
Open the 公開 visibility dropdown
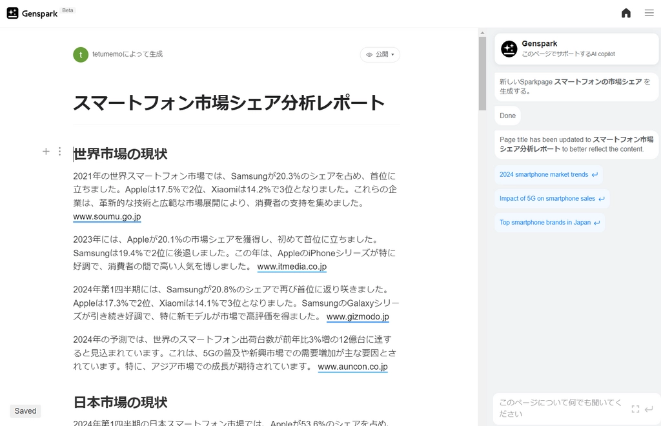(380, 54)
